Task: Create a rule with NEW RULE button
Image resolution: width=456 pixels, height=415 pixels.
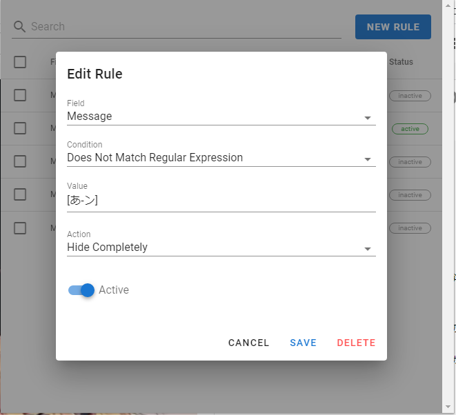Action: point(393,27)
